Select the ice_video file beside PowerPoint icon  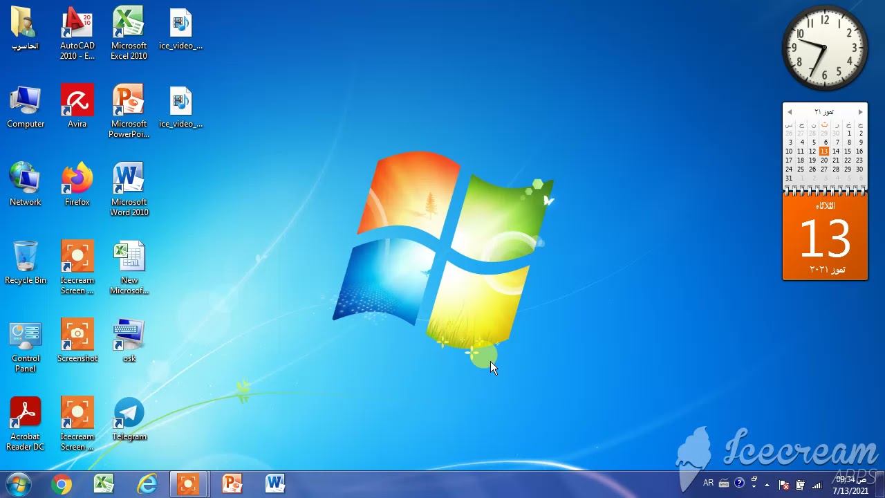180,107
